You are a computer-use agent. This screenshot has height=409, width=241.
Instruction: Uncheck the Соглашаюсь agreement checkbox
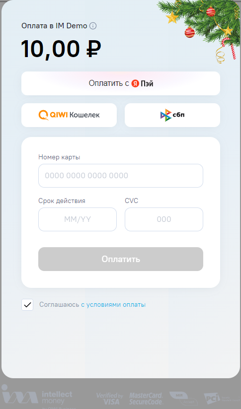pos(27,305)
